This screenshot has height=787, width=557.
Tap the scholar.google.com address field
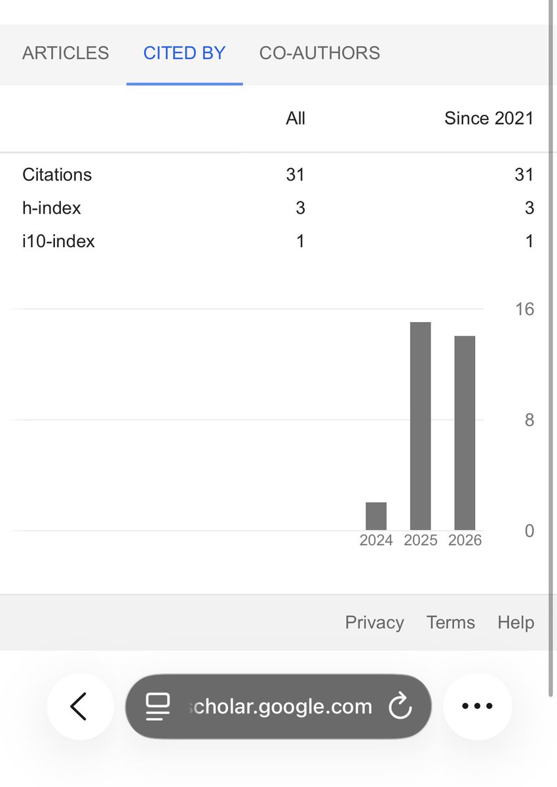pos(278,706)
